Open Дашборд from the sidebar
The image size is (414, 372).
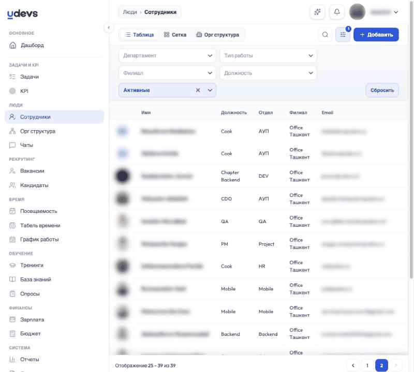54,45
